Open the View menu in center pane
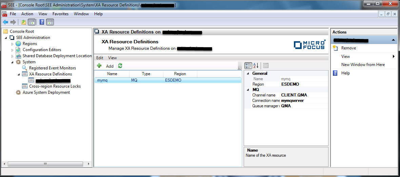 [x=113, y=58]
